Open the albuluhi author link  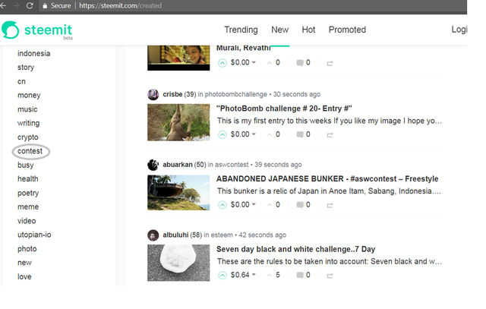click(175, 235)
